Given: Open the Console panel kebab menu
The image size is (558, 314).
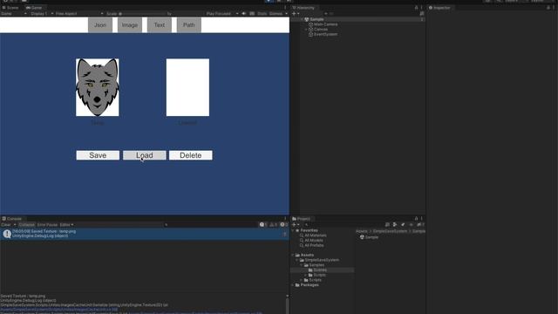Looking at the screenshot, I should coord(285,219).
